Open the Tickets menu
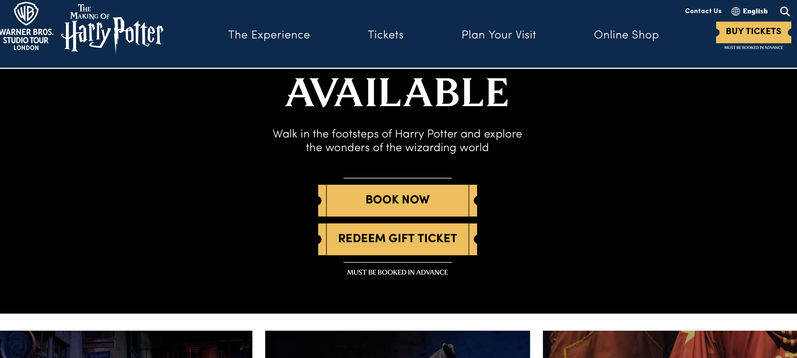Viewport: 797px width, 358px height. [x=385, y=35]
